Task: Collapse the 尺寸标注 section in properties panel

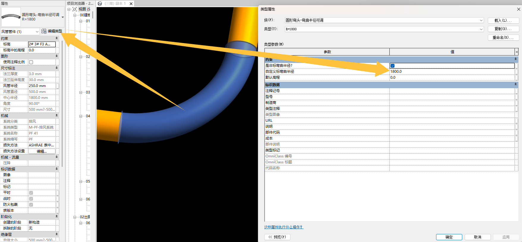Action: (x=56, y=68)
